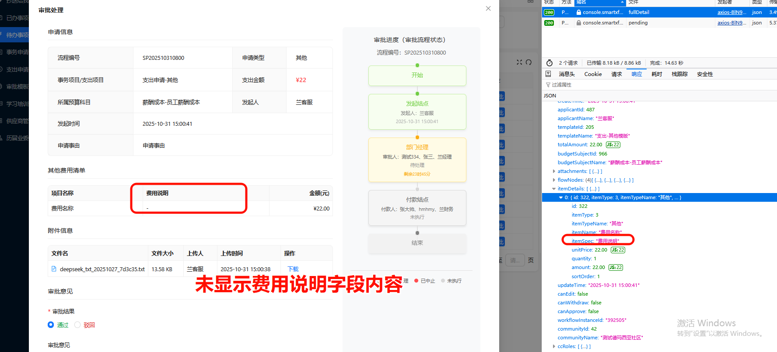This screenshot has height=352, width=777.
Task: Click the 部门经理 workflow node card
Action: 417,160
